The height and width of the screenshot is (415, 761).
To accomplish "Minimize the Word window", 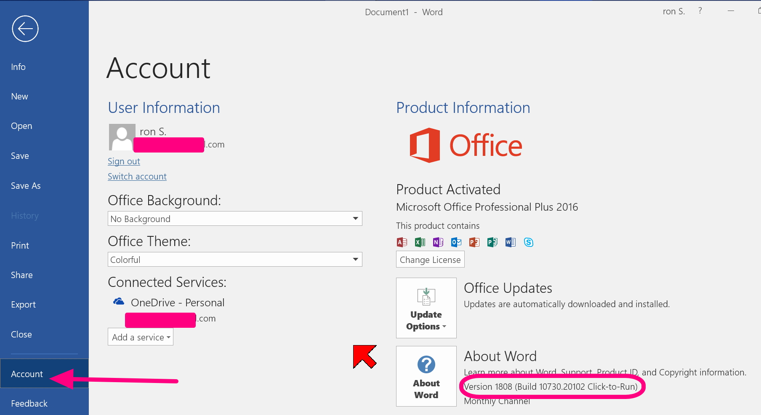I will [731, 11].
